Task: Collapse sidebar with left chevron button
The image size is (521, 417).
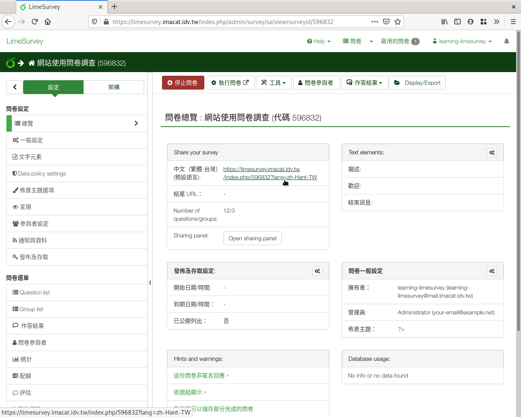Action: 15,87
